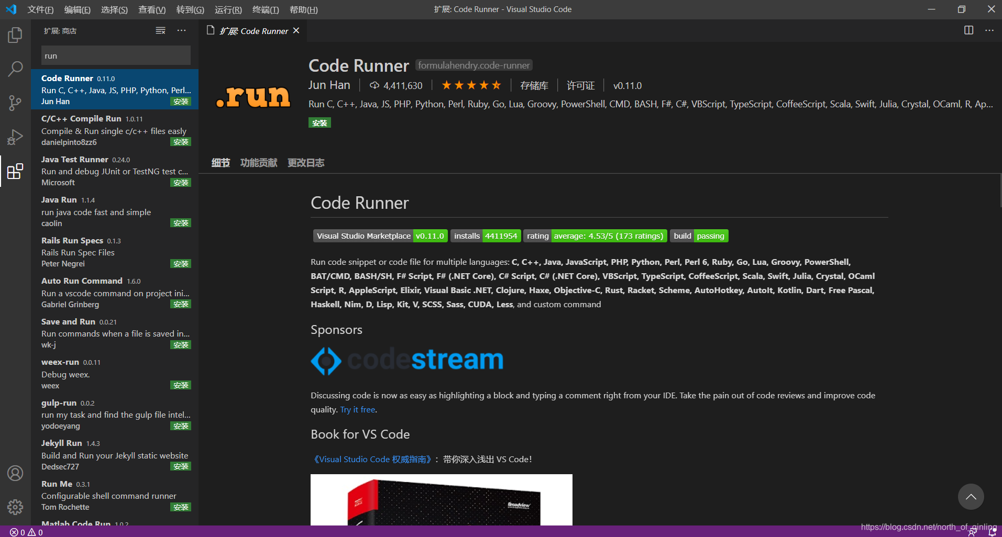Click the .run extension logo
Viewport: 1002px width, 537px height.
(x=253, y=96)
